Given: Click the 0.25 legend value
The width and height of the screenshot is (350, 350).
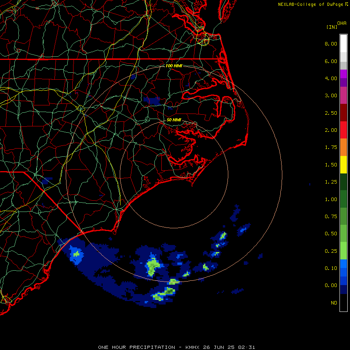Looking at the screenshot, I should pyautogui.click(x=331, y=251).
